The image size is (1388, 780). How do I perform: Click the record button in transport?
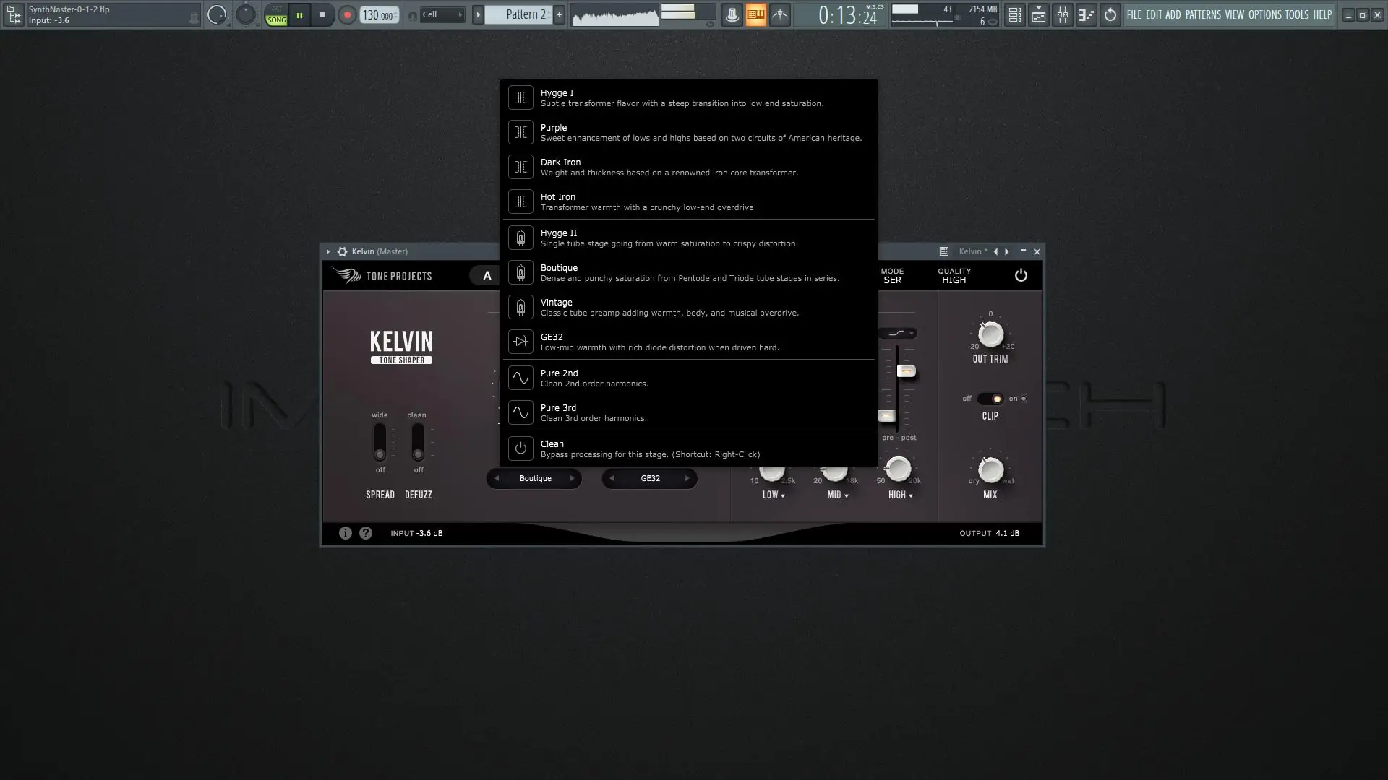click(347, 15)
